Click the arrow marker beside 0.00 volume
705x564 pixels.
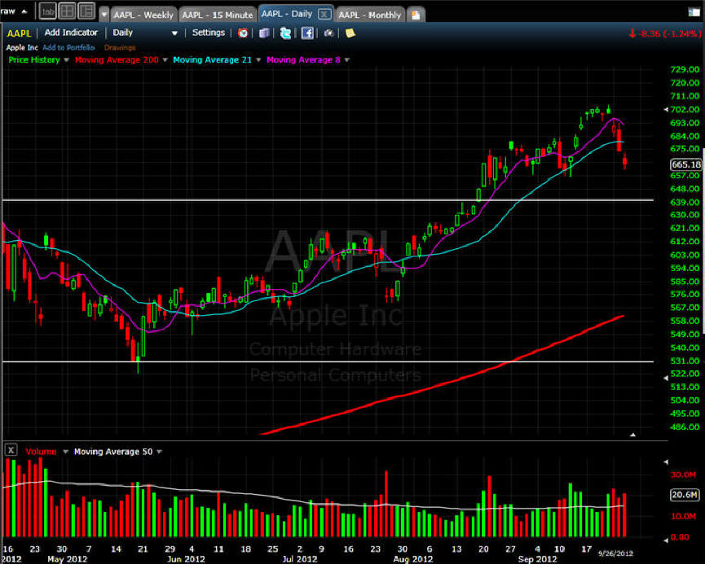pyautogui.click(x=667, y=540)
